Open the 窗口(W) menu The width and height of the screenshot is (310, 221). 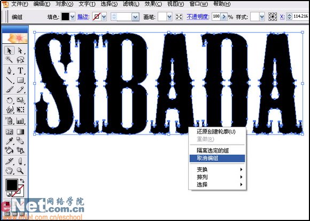click(199, 4)
